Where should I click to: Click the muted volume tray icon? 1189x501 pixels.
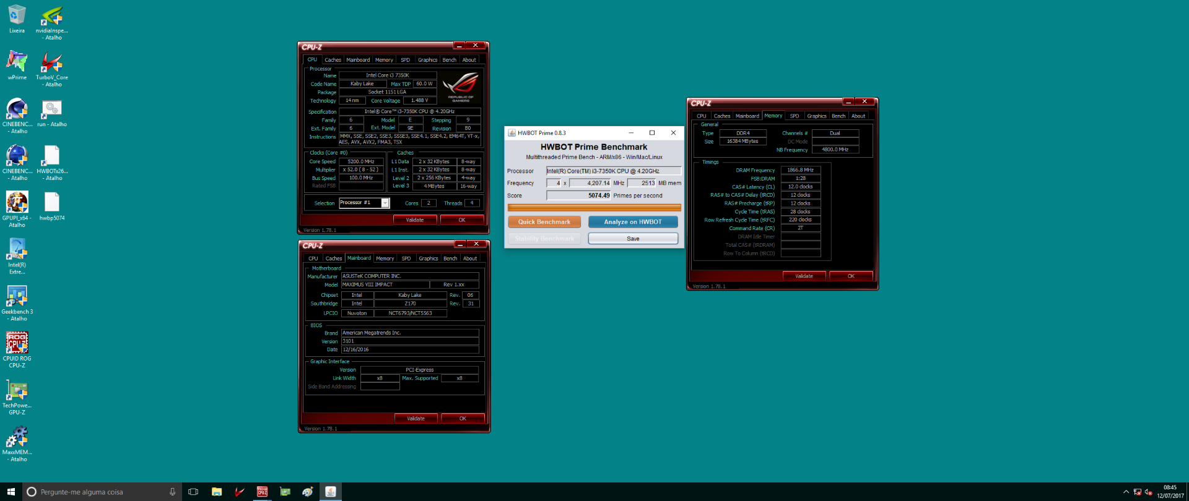tap(1148, 492)
